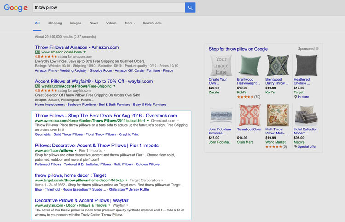Image resolution: width=345 pixels, height=222 pixels.
Task: Click the Outdoor Pillows sitelink
Action: pyautogui.click(x=148, y=164)
